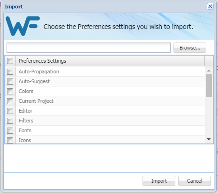Click the Browse... button
The height and width of the screenshot is (193, 218).
[190, 48]
